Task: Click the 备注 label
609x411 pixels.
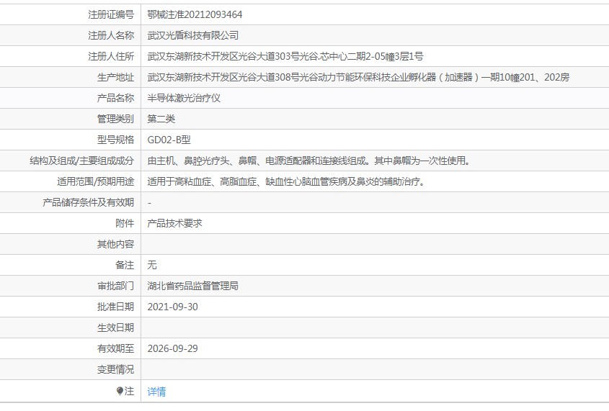Action: coord(125,265)
